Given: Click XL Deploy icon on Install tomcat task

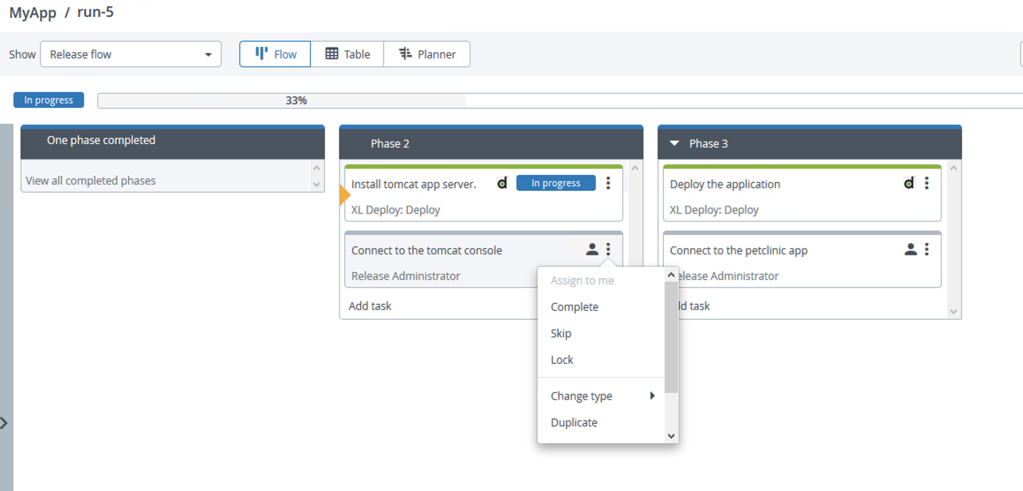Looking at the screenshot, I should [502, 183].
